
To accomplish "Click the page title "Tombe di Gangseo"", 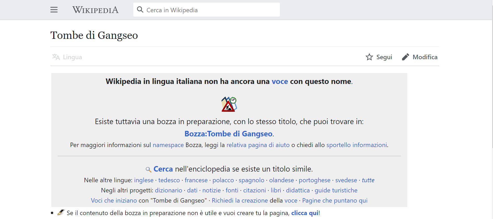I will [94, 35].
